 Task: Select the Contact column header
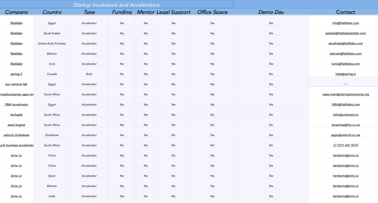pos(345,12)
